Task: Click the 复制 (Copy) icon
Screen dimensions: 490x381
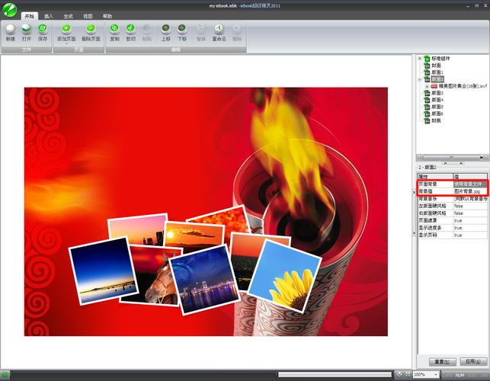Action: coord(114,30)
